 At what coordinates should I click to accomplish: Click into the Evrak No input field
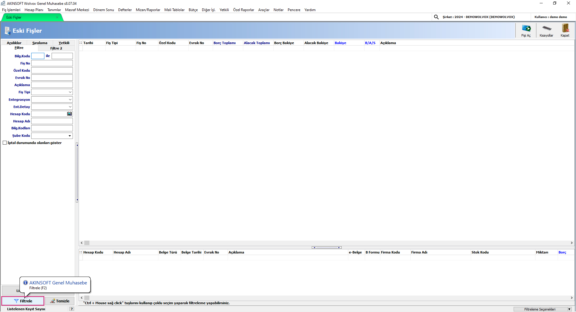point(52,78)
